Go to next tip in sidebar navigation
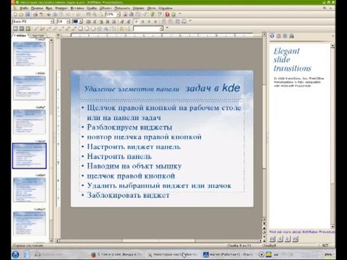 point(287,239)
